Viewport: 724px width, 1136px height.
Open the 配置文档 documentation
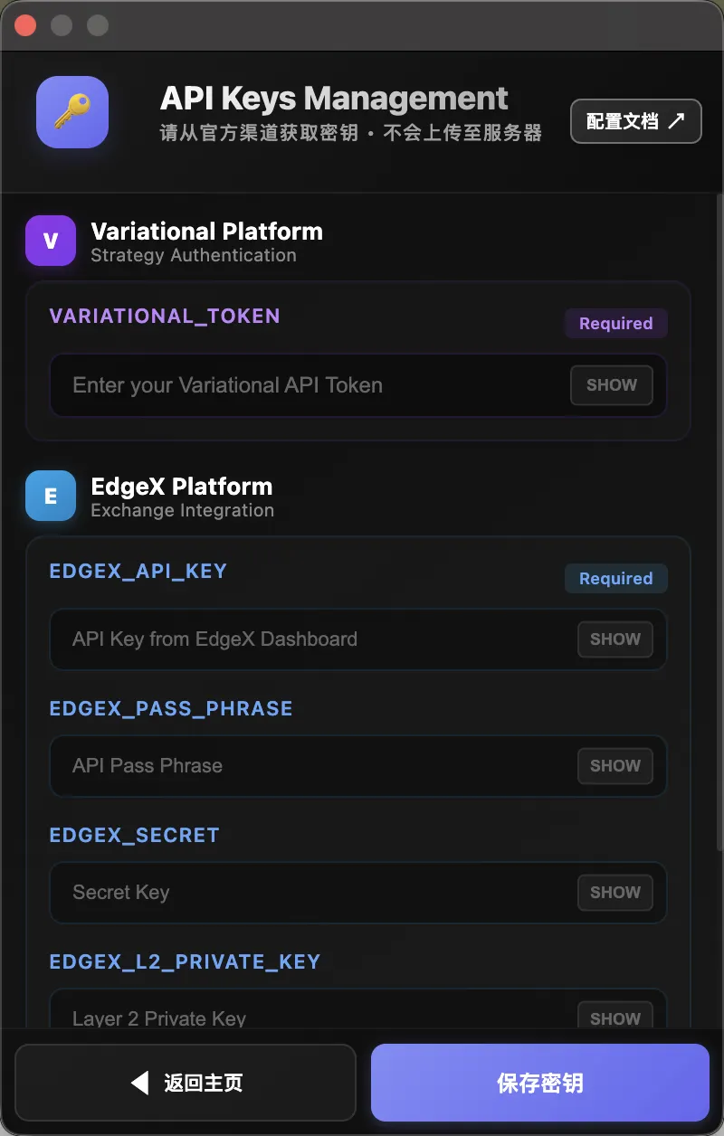[x=636, y=120]
